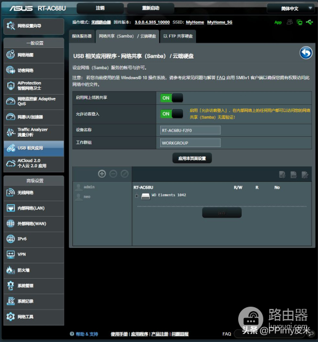This screenshot has width=318, height=342.
Task: Click the App link in header
Action: click(278, 22)
